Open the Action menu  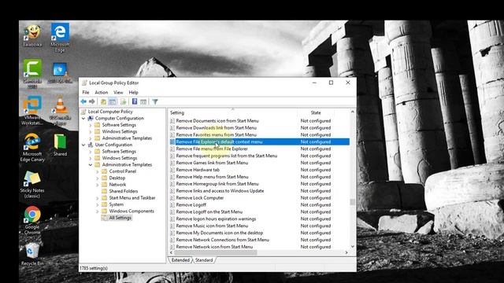click(x=102, y=93)
